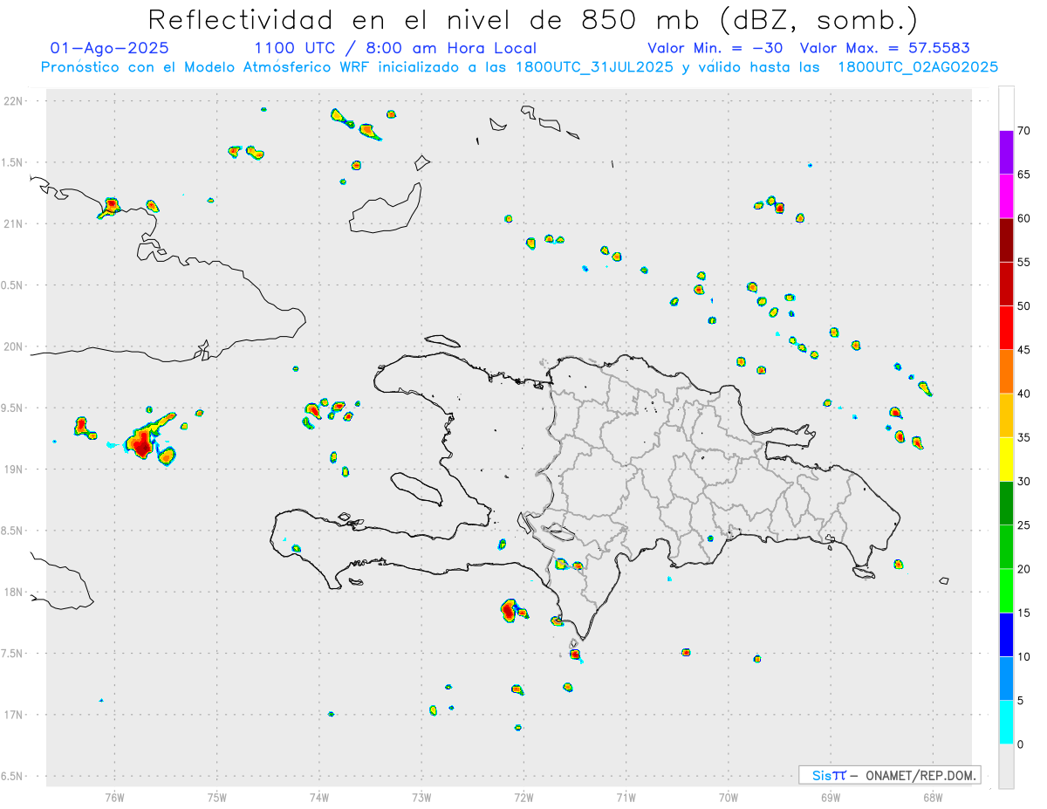Click the "68W" longitude label
The width and height of the screenshot is (1047, 809).
933,797
